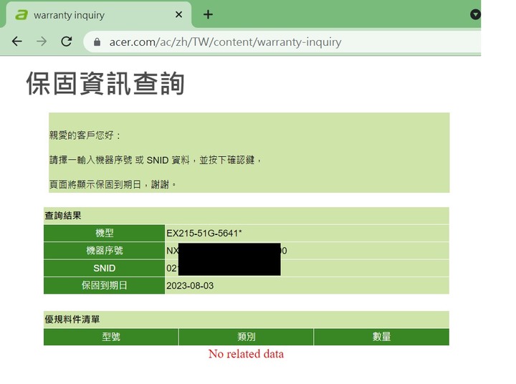Click the 保固資訊查詢 page heading
Image resolution: width=516 pixels, height=384 pixels.
[105, 83]
